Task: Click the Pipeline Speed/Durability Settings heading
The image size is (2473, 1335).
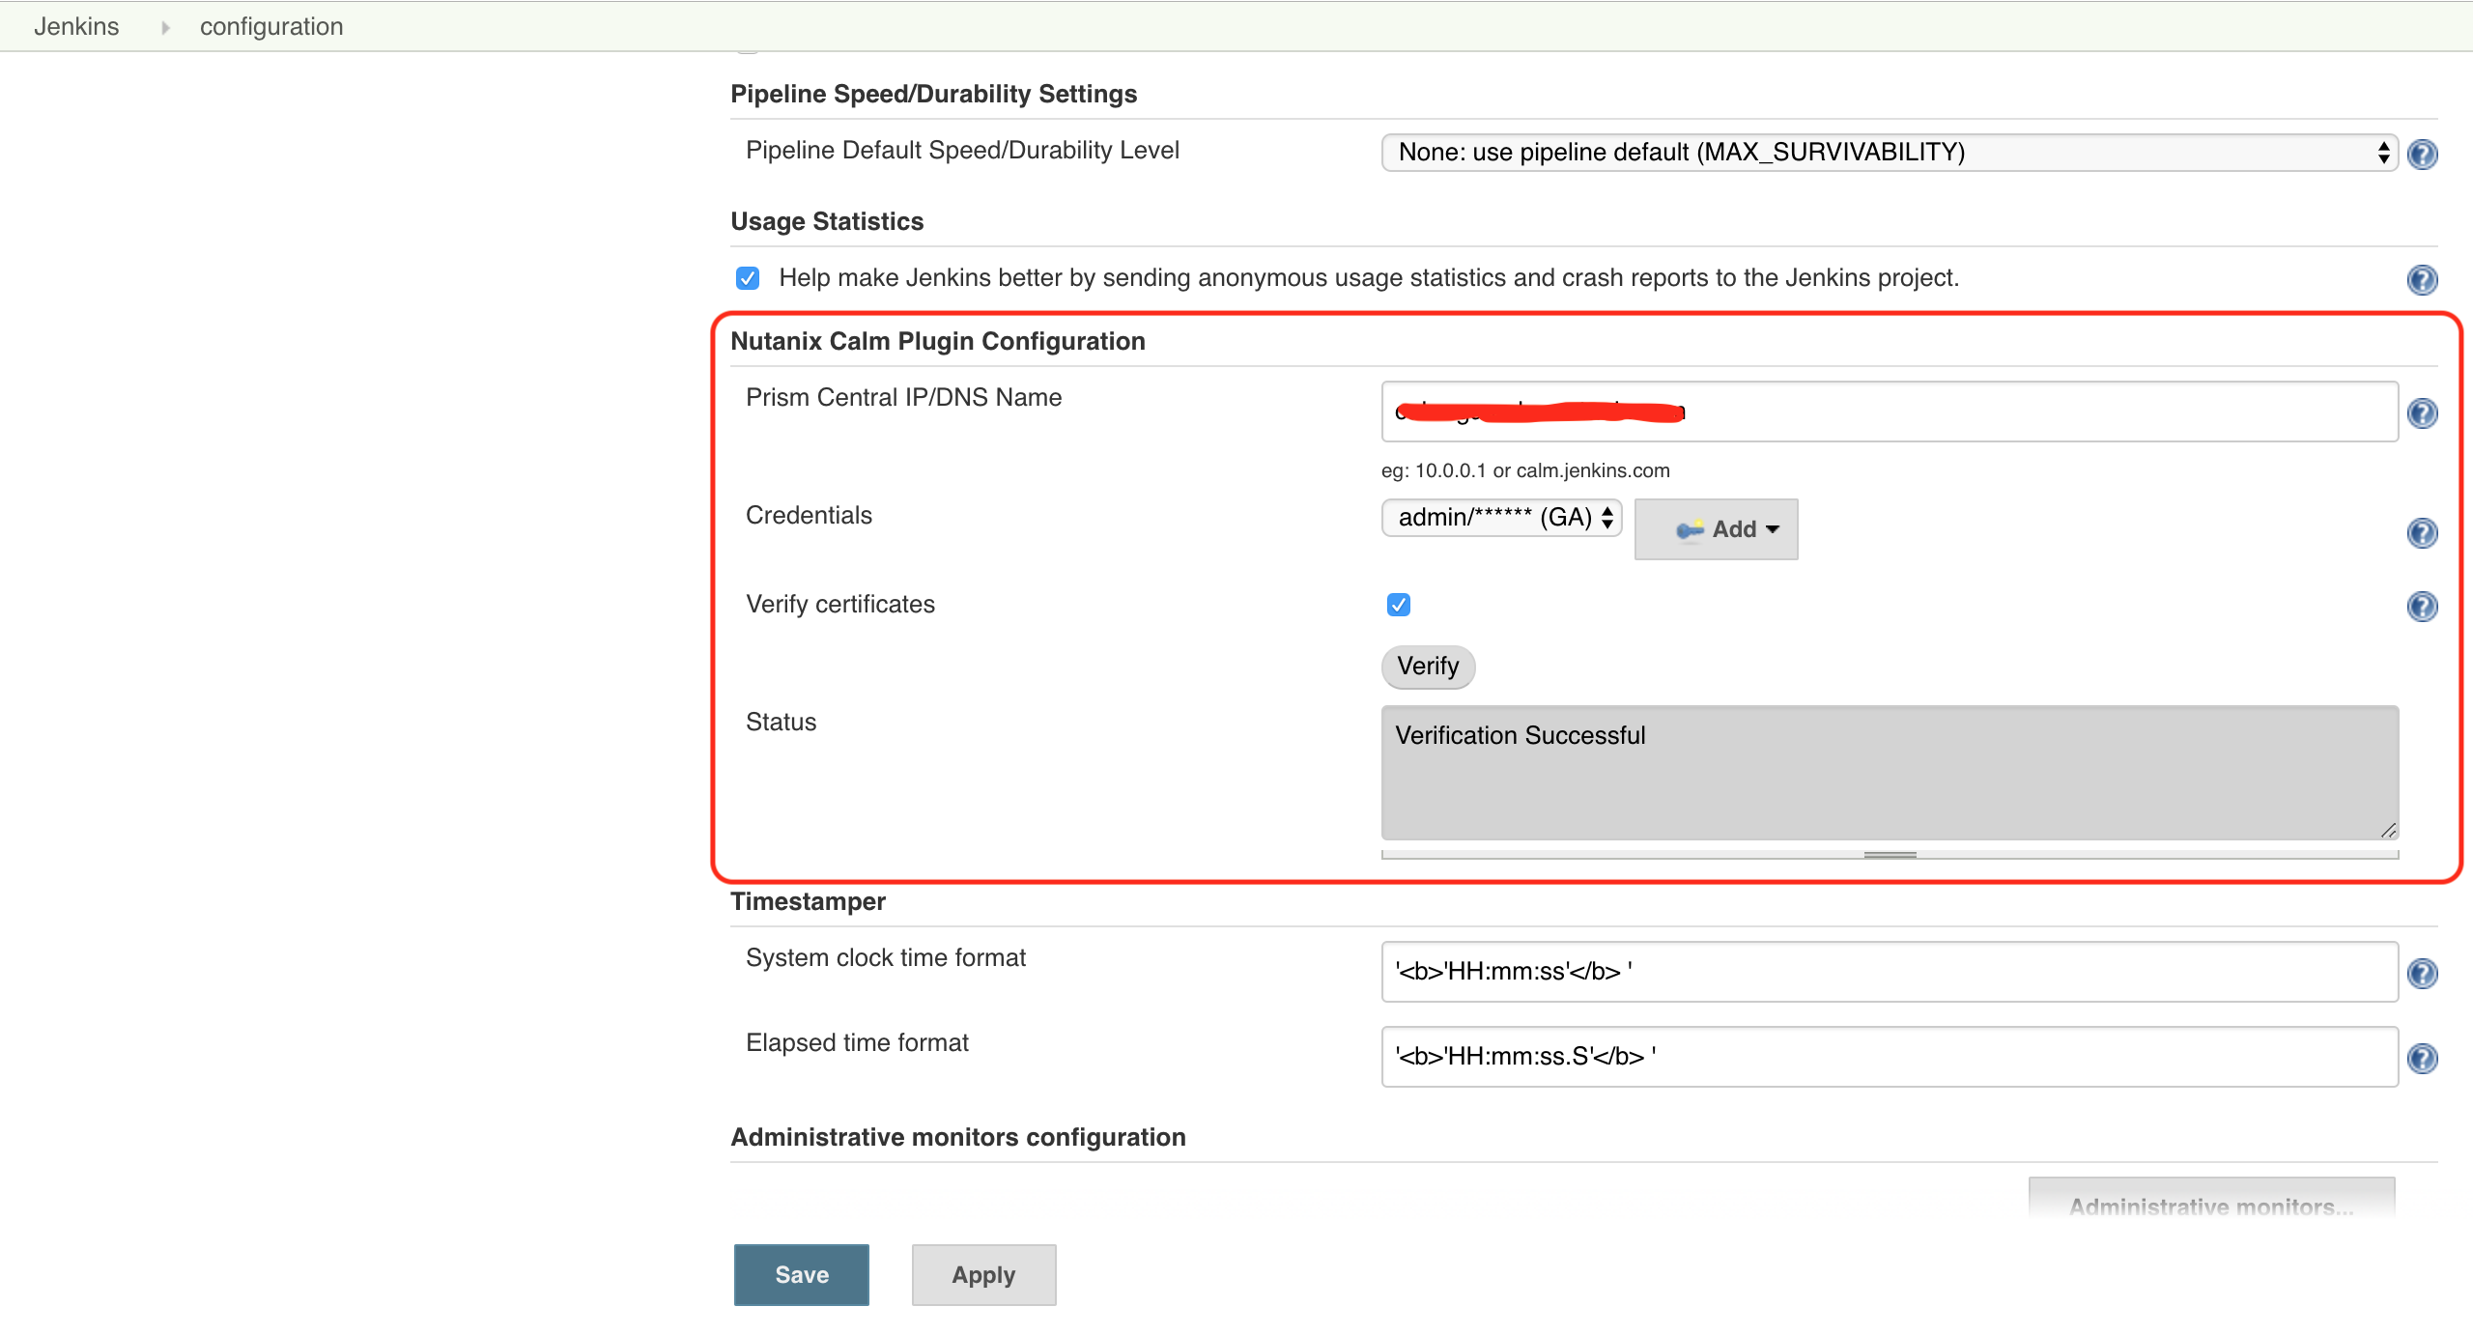Action: [933, 94]
